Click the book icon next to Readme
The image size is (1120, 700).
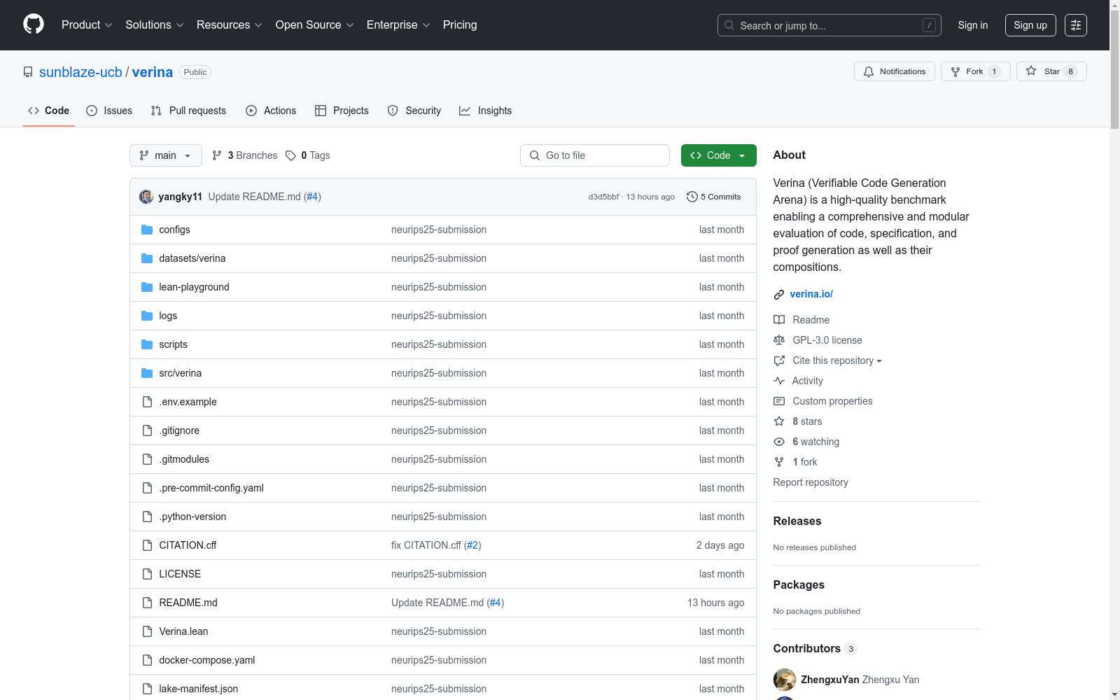click(779, 320)
